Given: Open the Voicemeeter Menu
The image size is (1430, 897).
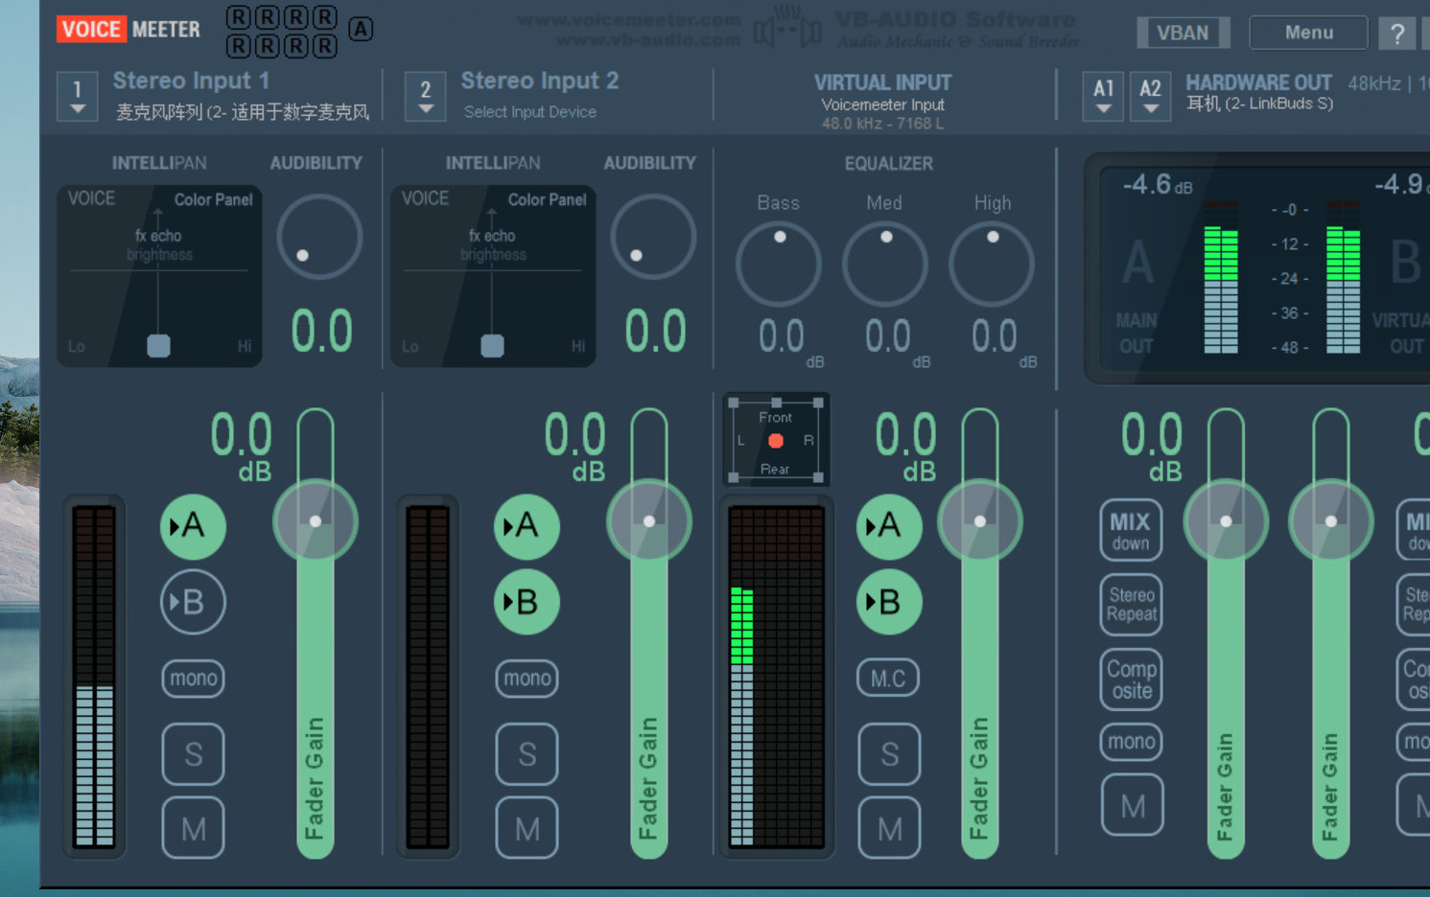Looking at the screenshot, I should click(1308, 33).
